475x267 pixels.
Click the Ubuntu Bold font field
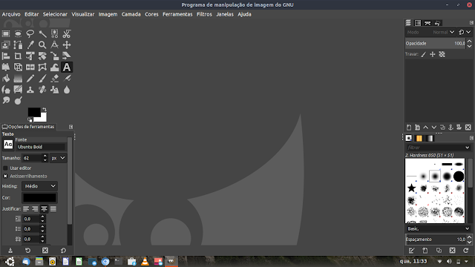pos(41,147)
